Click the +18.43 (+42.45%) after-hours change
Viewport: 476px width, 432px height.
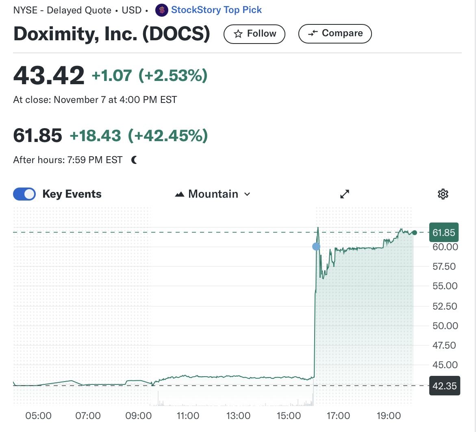click(139, 135)
